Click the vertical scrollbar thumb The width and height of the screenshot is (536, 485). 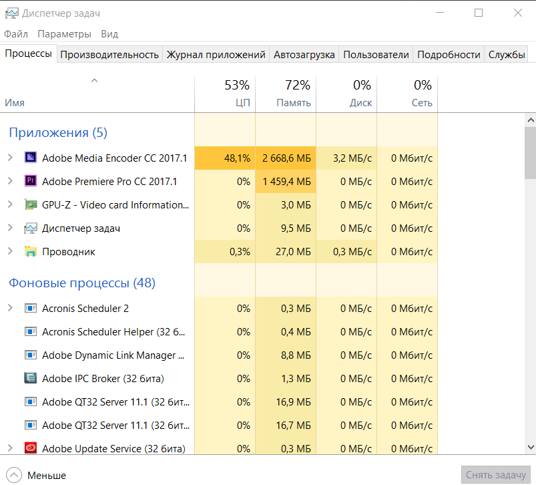click(531, 152)
